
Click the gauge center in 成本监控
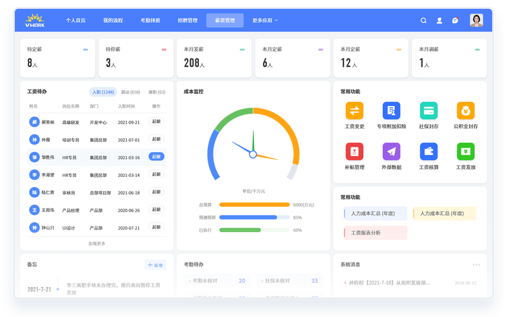pyautogui.click(x=253, y=155)
